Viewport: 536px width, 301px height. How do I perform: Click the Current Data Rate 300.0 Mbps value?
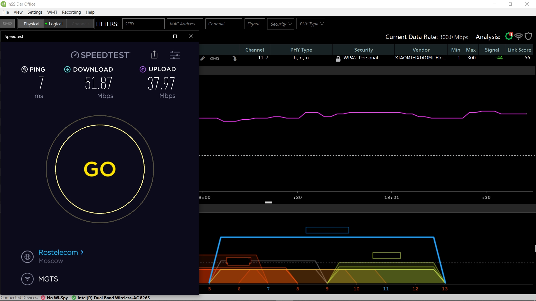(x=454, y=37)
